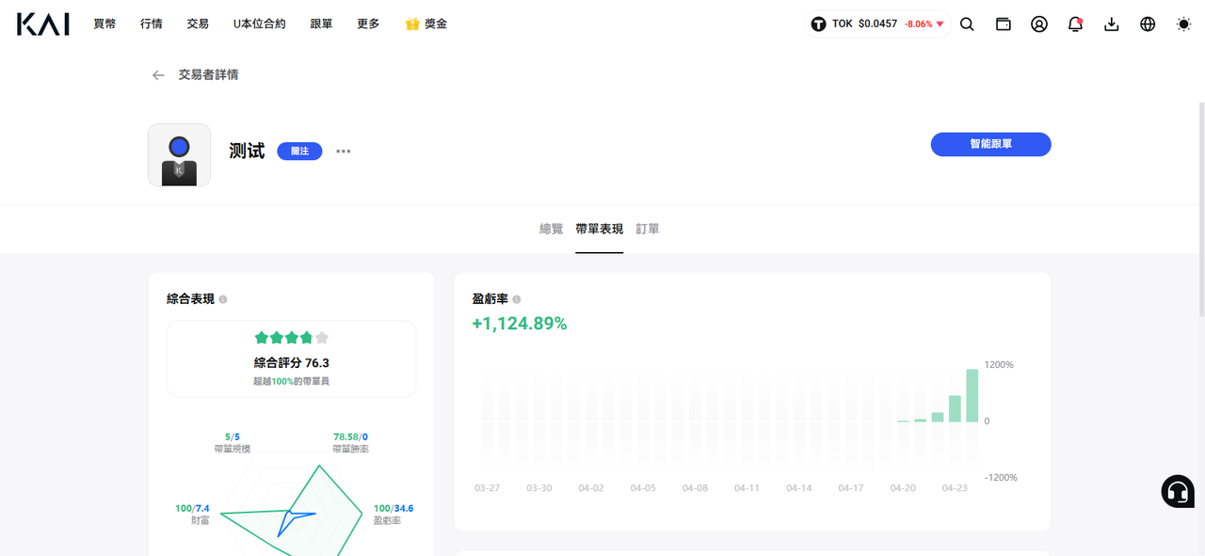The width and height of the screenshot is (1205, 556).
Task: Click the 04-20 date axis label
Action: pyautogui.click(x=903, y=488)
